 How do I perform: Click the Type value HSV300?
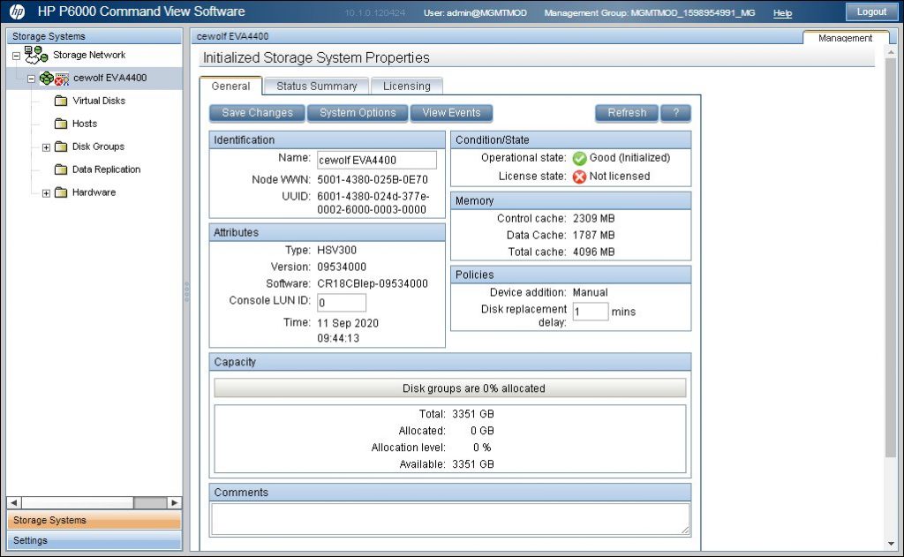(336, 250)
